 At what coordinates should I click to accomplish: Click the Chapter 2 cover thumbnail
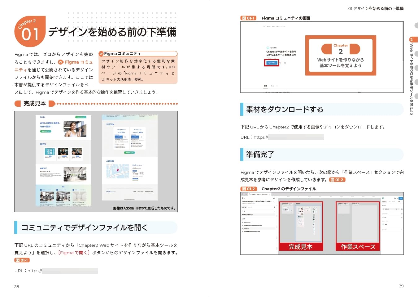click(x=341, y=55)
